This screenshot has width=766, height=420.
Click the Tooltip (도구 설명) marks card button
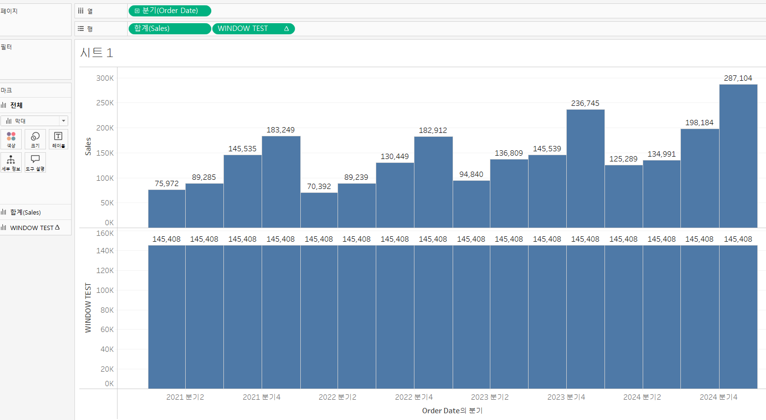pos(35,162)
